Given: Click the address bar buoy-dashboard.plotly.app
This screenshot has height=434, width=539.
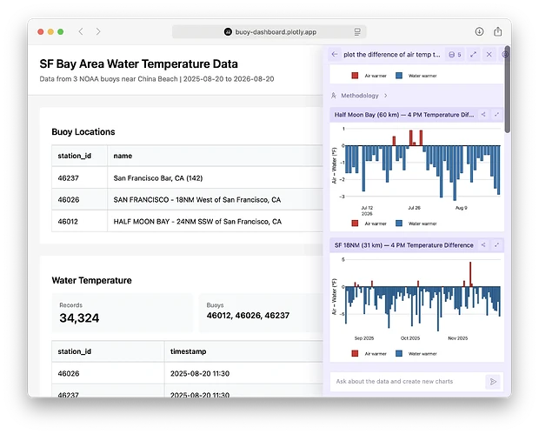Looking at the screenshot, I should click(269, 32).
